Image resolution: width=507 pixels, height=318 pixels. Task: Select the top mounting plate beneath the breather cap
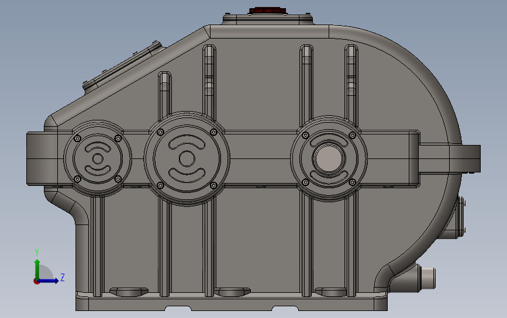tap(268, 19)
